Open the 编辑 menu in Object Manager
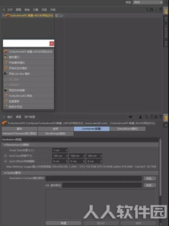169x226 pixels. pyautogui.click(x=19, y=10)
